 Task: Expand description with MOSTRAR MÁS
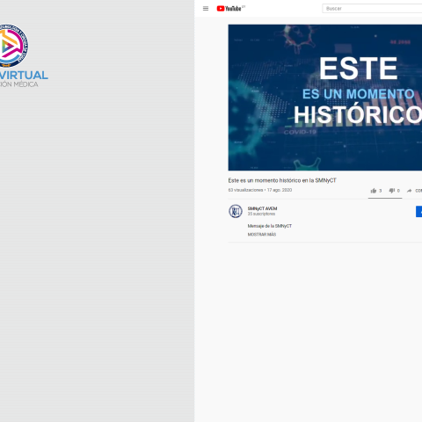[262, 234]
